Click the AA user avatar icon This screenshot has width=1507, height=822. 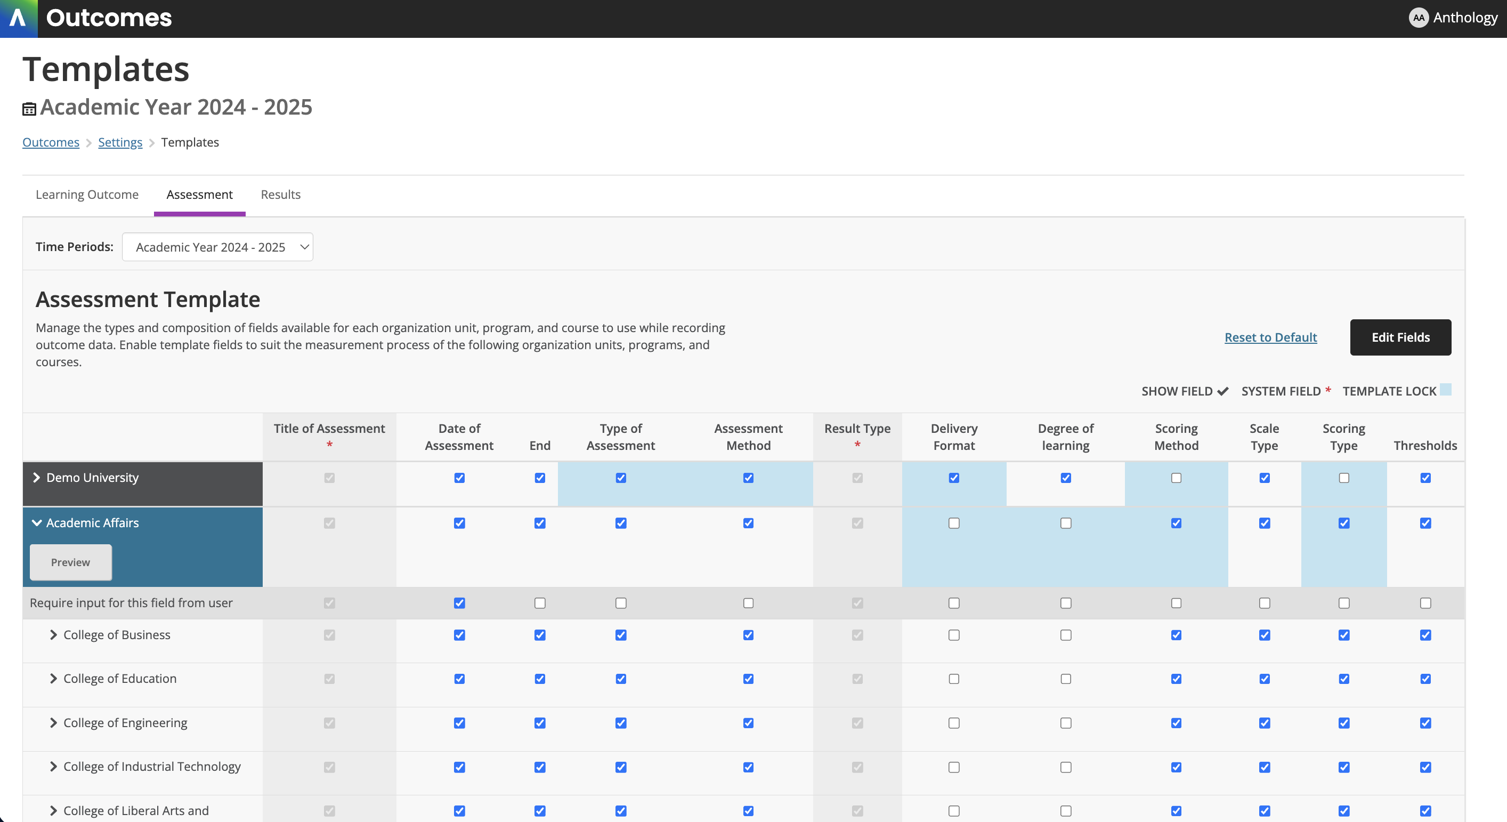click(1418, 18)
